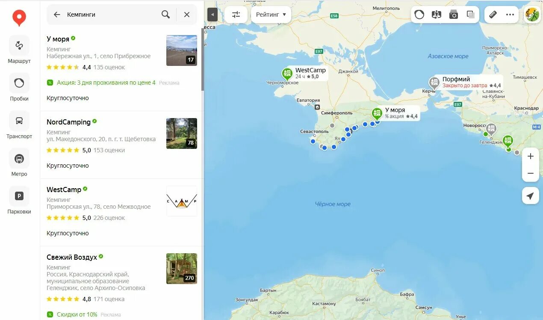Click the WestCamp map label text
543x320 pixels.
[310, 70]
